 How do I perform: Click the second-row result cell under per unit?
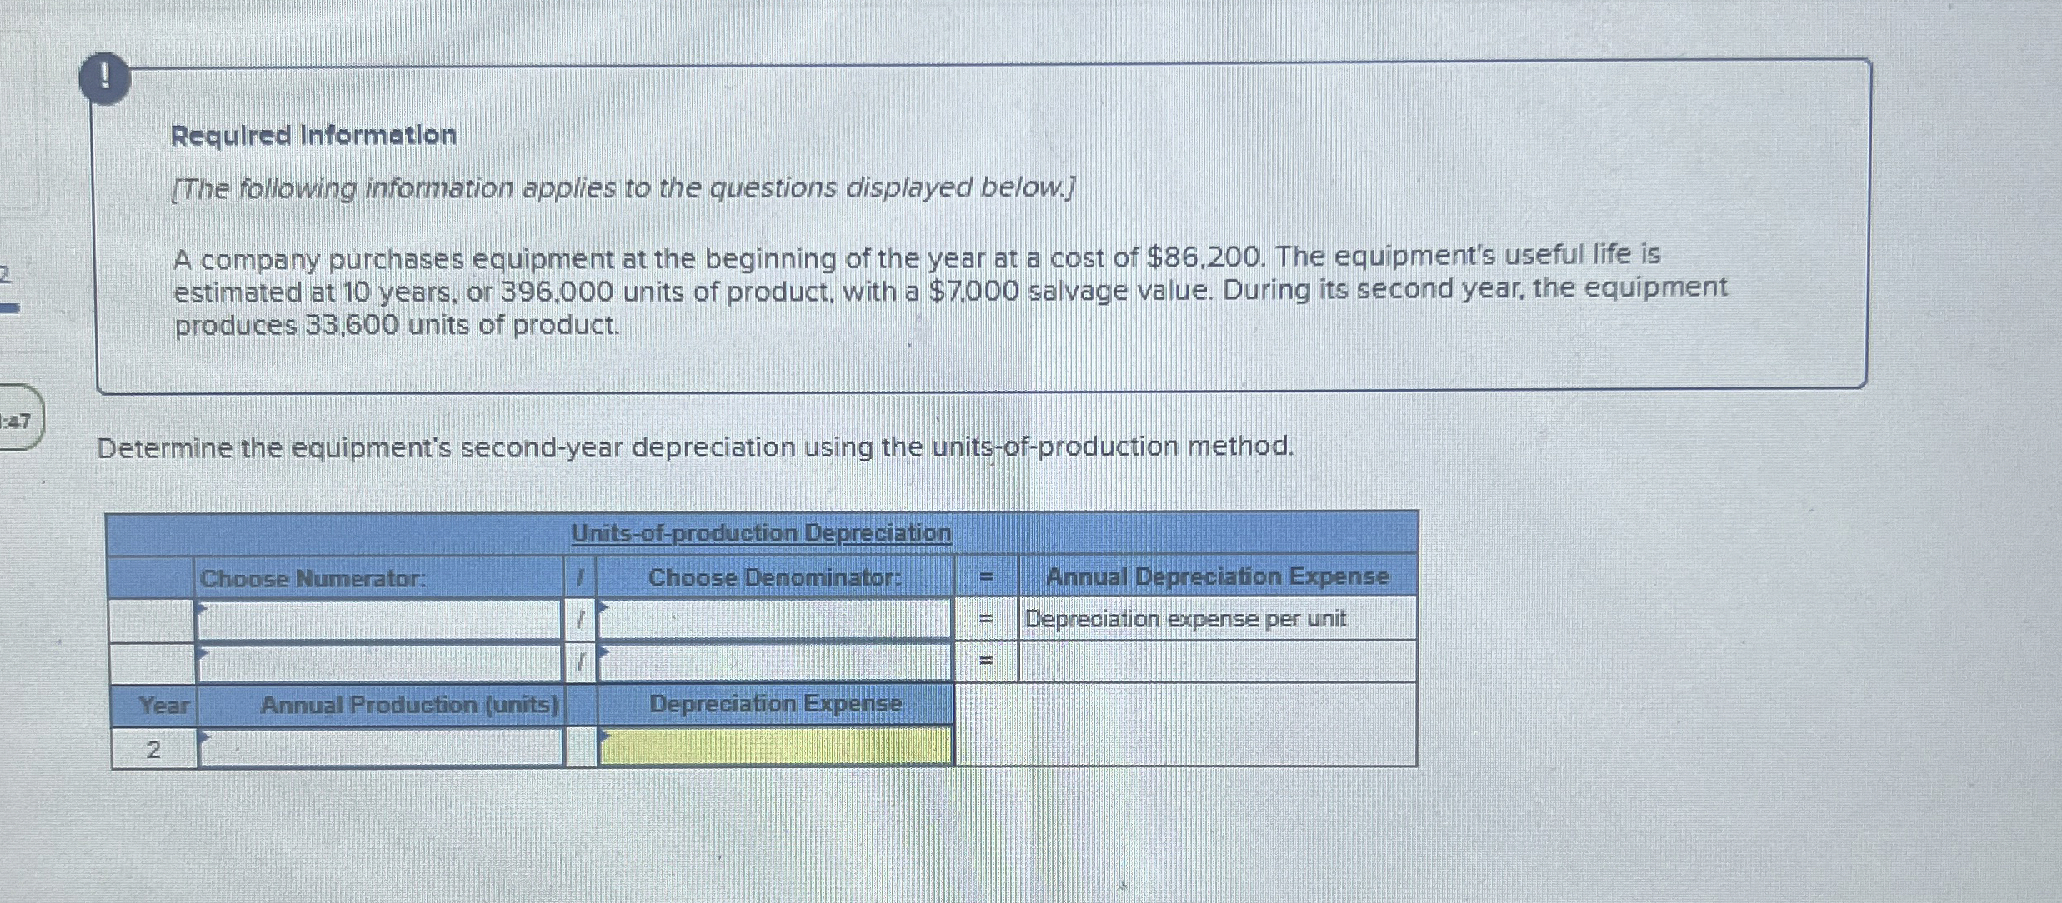(x=1217, y=663)
